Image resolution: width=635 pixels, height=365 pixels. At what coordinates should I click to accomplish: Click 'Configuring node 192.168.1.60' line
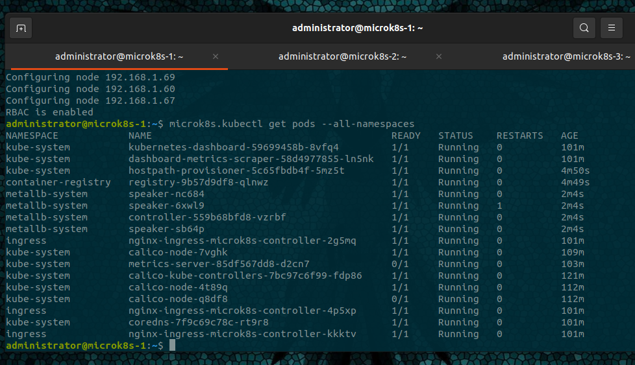(x=90, y=89)
